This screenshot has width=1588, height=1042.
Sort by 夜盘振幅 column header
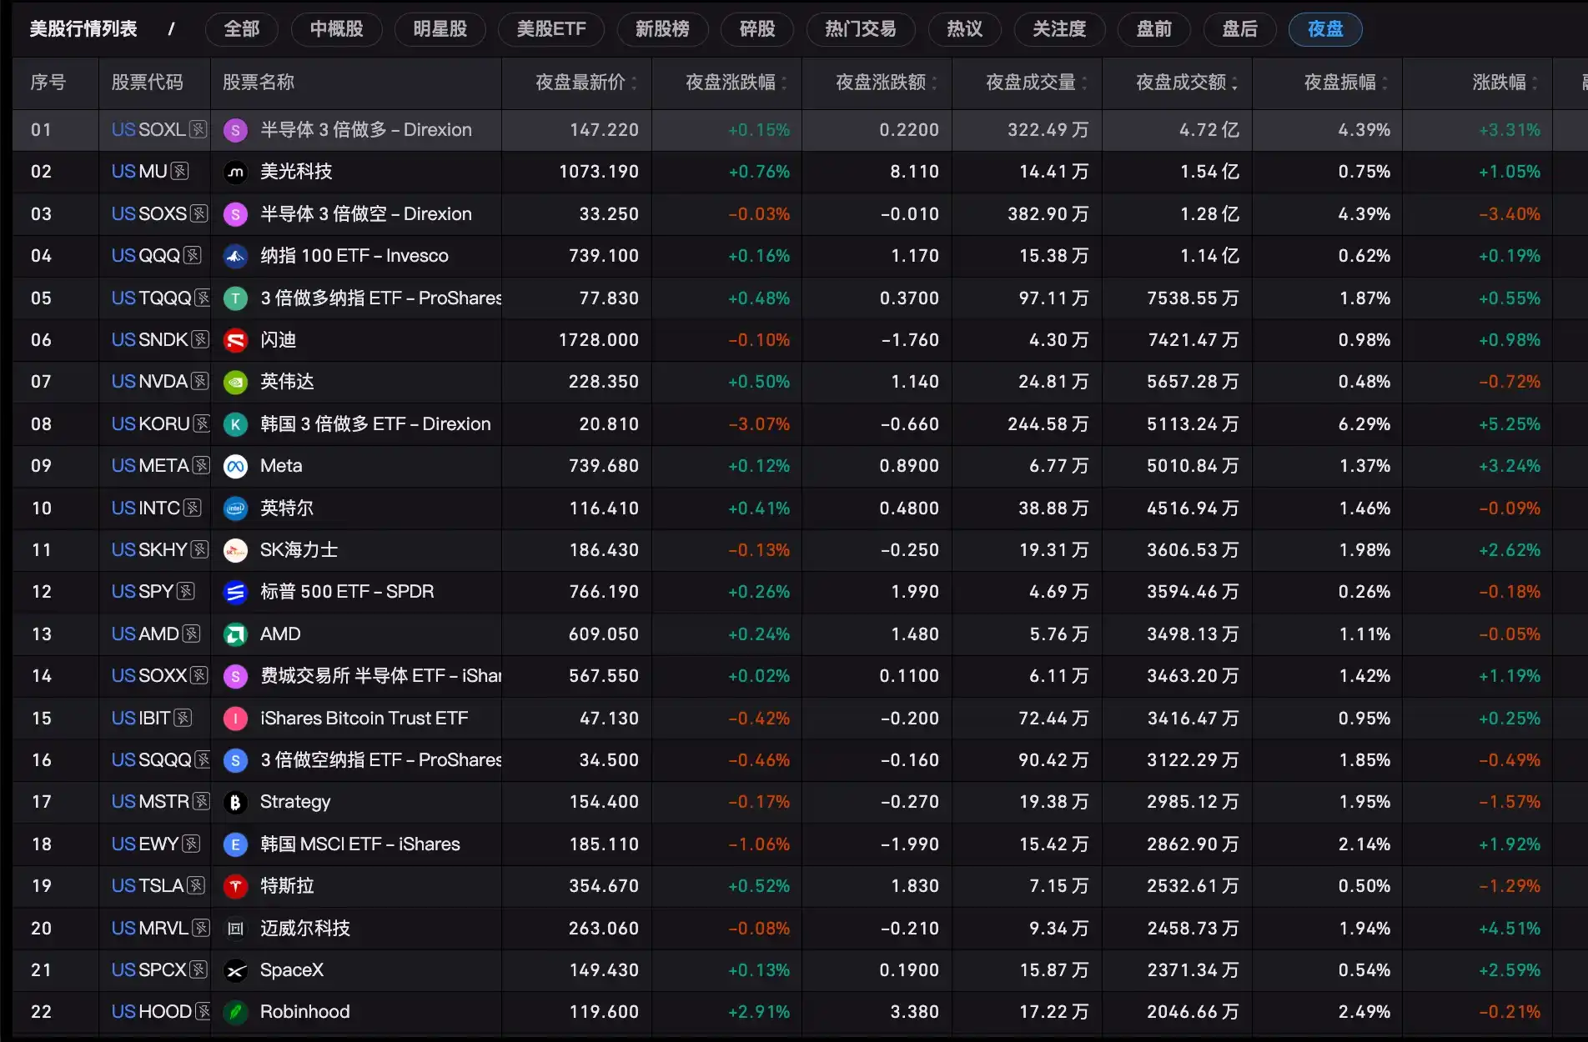coord(1345,83)
